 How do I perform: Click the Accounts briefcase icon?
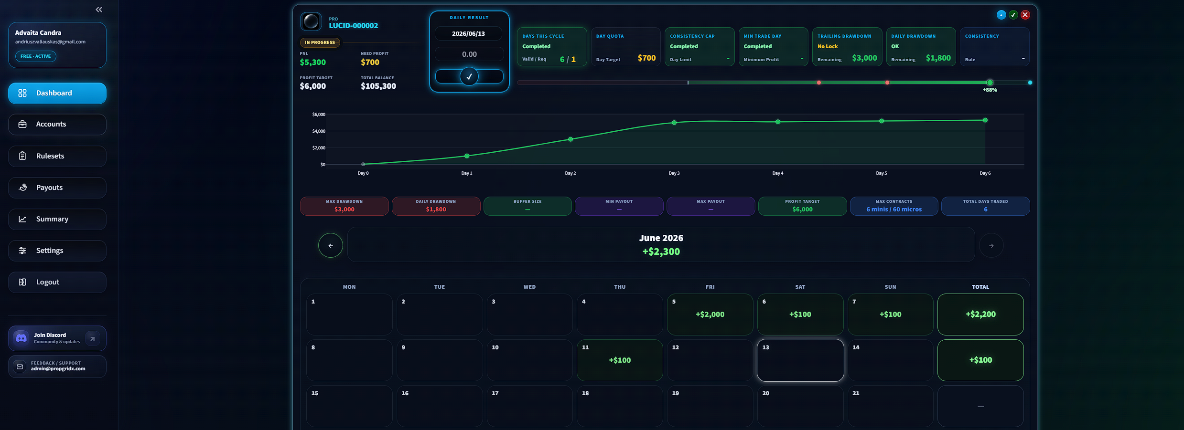coord(22,124)
